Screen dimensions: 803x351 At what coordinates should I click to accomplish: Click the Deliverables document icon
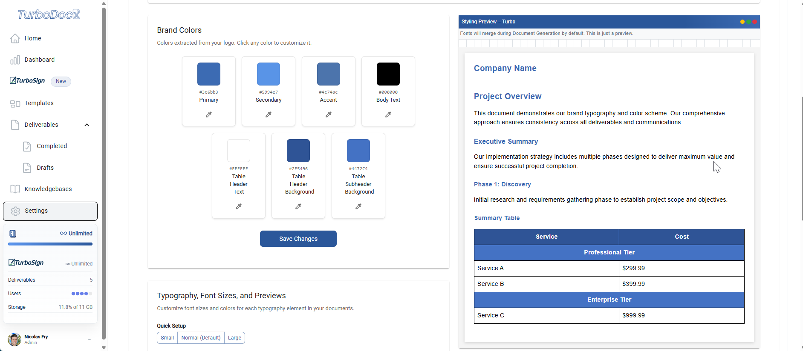point(15,125)
